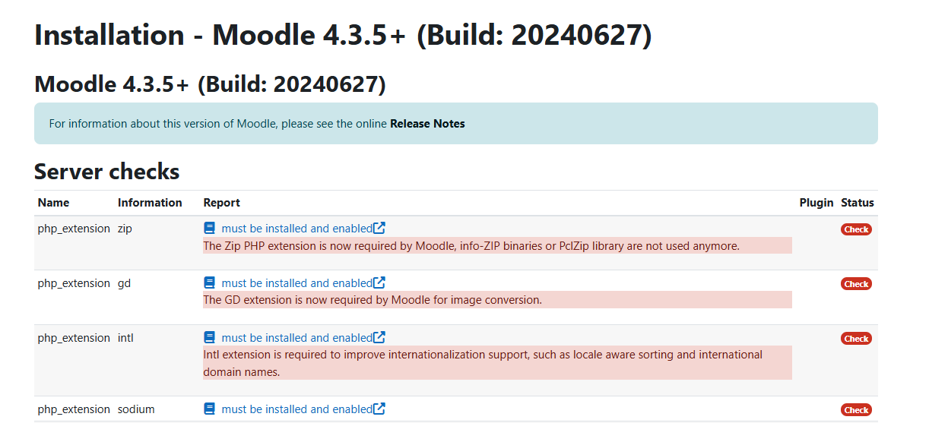This screenshot has height=423, width=929.
Task: Click external-link icon in the intl row
Action: (x=379, y=337)
